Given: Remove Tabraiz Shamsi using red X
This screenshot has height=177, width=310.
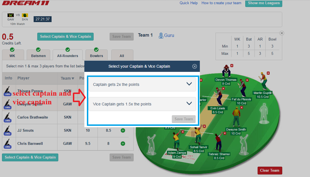Looking at the screenshot, I should point(225,133).
